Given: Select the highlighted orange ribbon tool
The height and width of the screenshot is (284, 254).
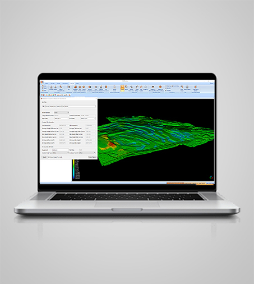Looking at the screenshot, I should 122,88.
